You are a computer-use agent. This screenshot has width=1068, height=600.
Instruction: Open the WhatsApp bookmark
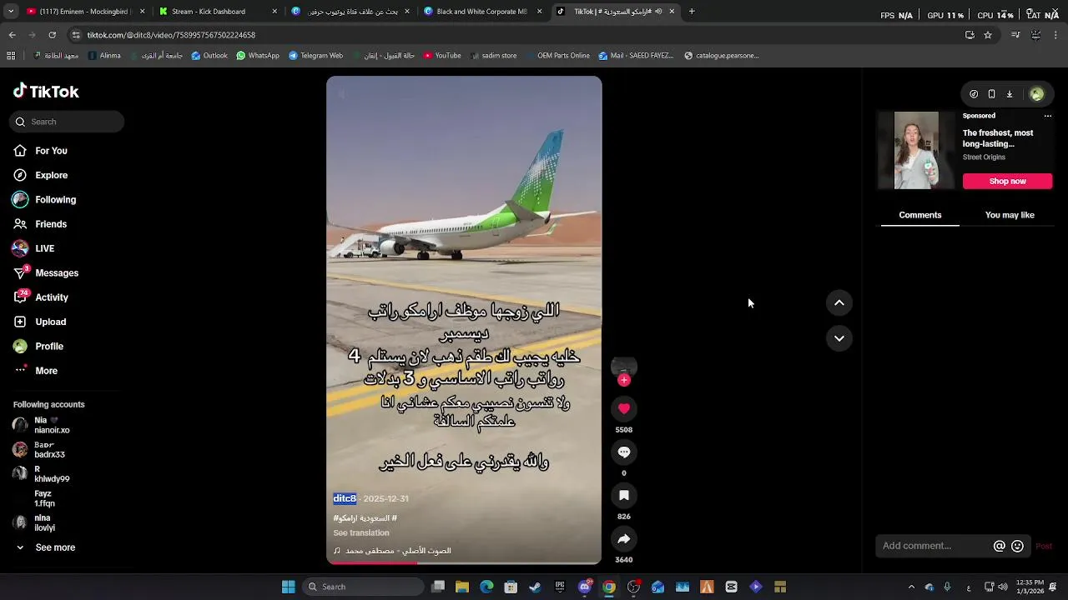(258, 56)
